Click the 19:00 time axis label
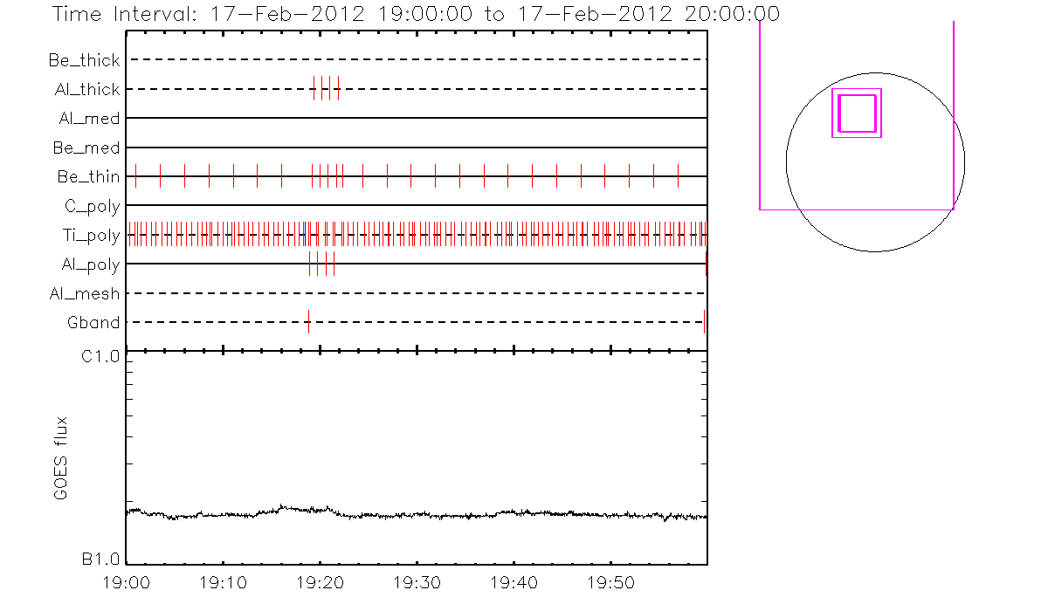 coord(127,581)
